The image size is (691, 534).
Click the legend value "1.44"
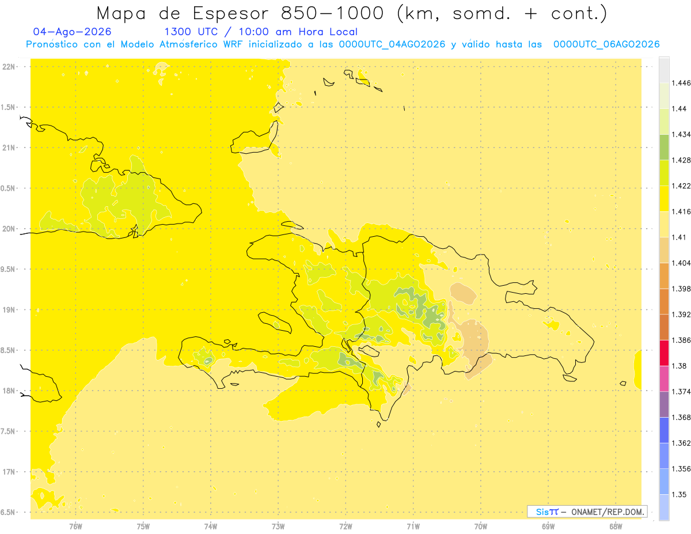tap(679, 108)
